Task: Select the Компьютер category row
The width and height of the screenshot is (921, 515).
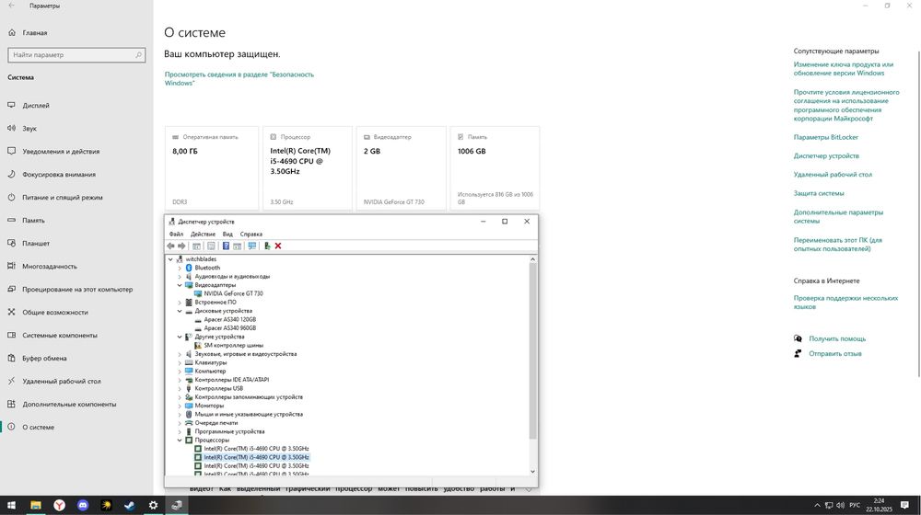Action: click(210, 372)
